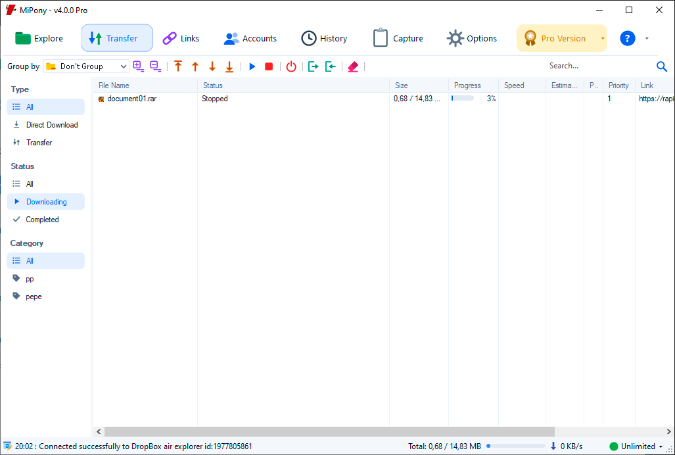Viewport: 675px width, 455px height.
Task: Filter by Transfer type in sidebar
Action: click(45, 143)
